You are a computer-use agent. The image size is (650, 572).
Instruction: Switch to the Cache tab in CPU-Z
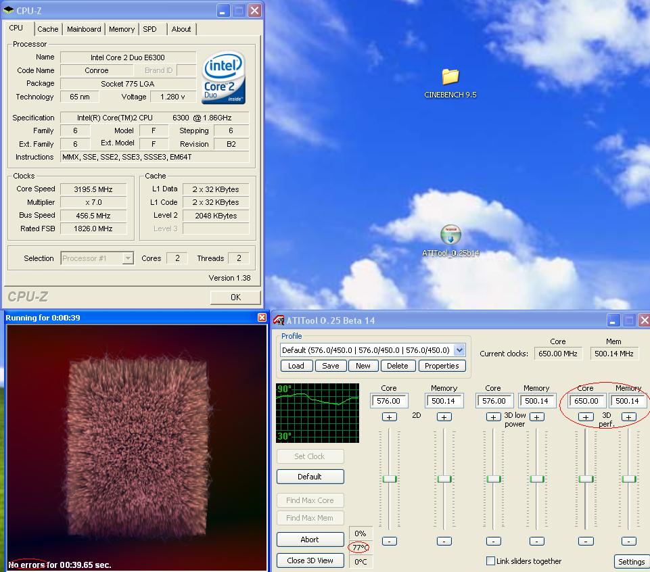coord(47,29)
